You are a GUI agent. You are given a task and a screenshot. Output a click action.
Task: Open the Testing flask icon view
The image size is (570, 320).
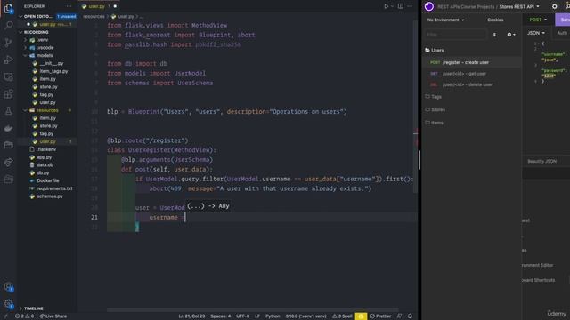click(x=8, y=111)
